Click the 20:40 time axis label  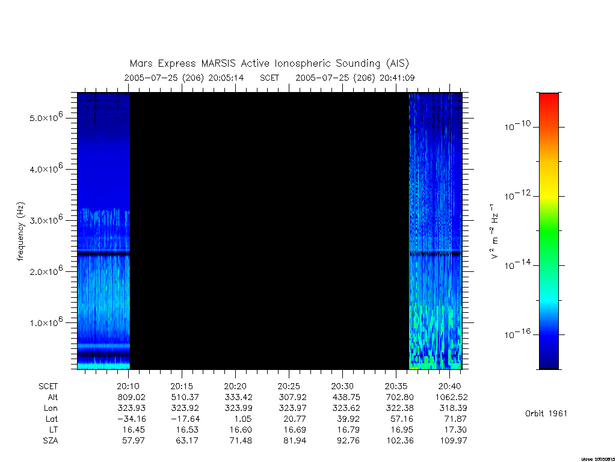pyautogui.click(x=450, y=386)
